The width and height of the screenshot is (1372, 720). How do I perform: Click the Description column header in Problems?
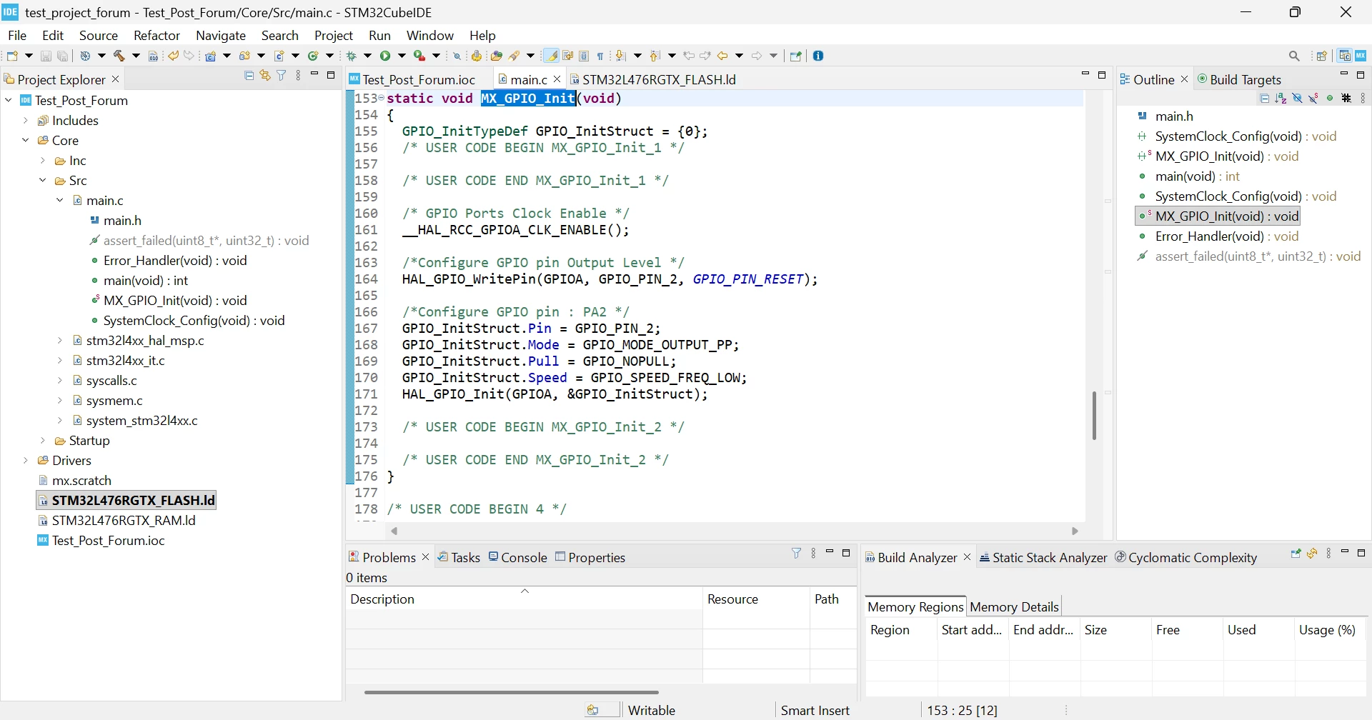click(x=524, y=599)
